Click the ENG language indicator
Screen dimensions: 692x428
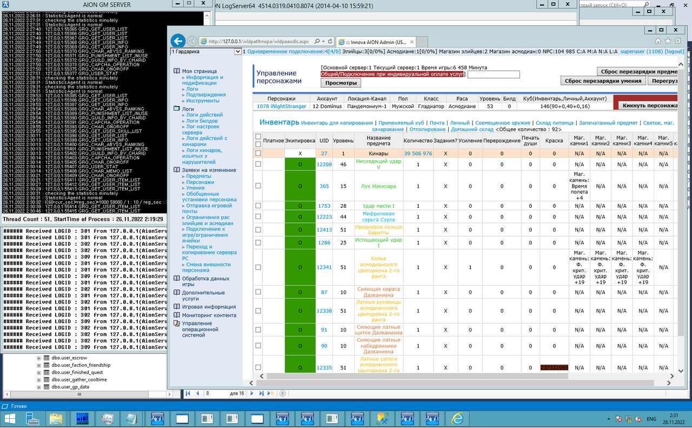click(651, 419)
